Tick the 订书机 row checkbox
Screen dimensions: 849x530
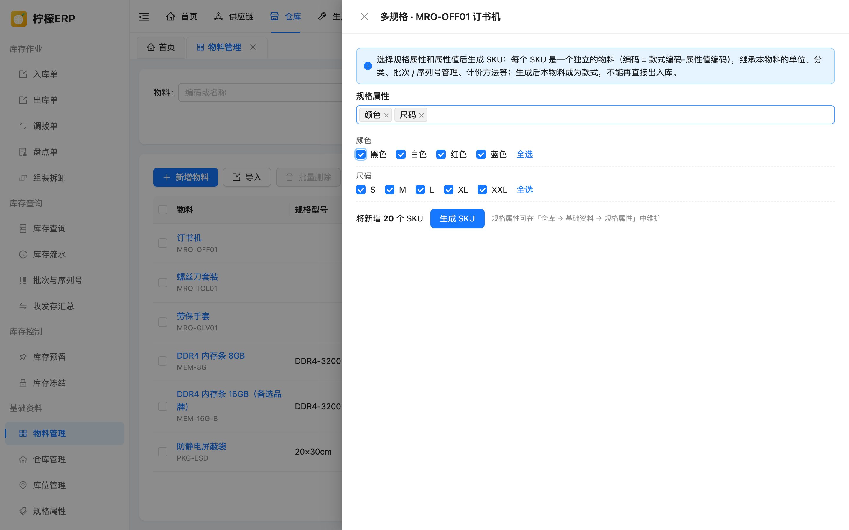pyautogui.click(x=163, y=243)
